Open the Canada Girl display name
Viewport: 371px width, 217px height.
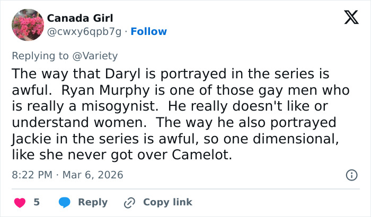(80, 18)
